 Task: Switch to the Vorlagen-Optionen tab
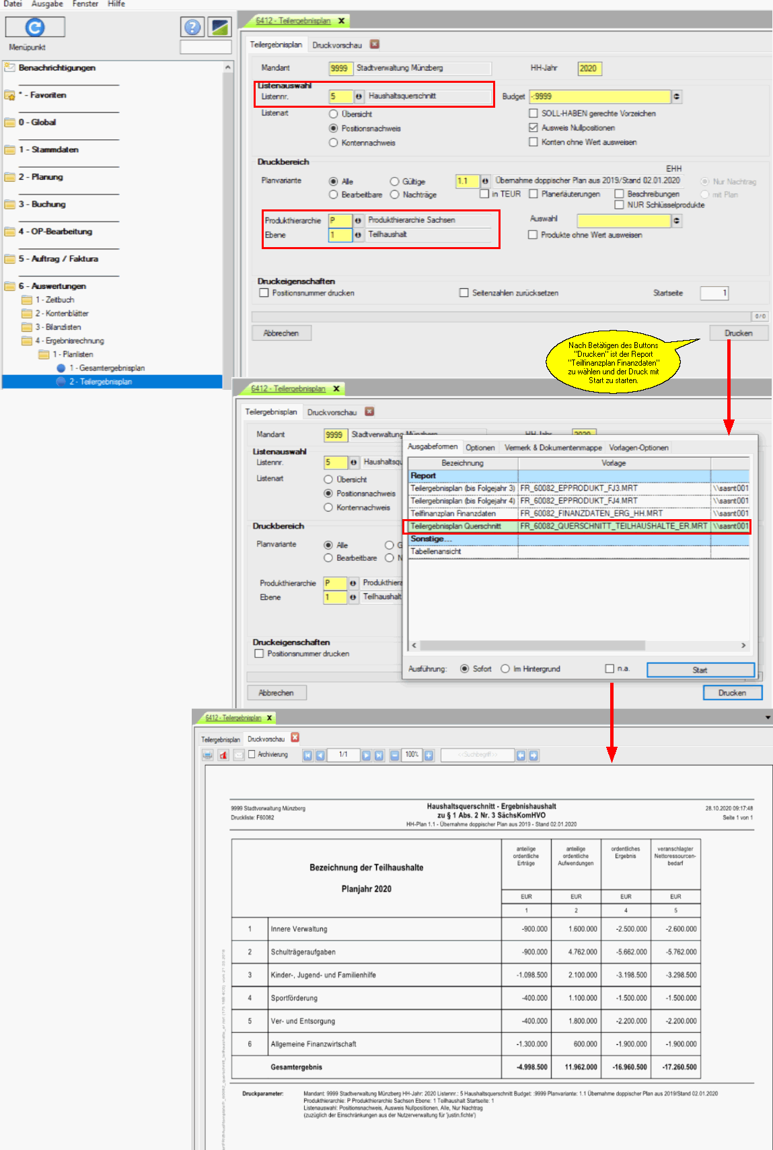point(638,448)
